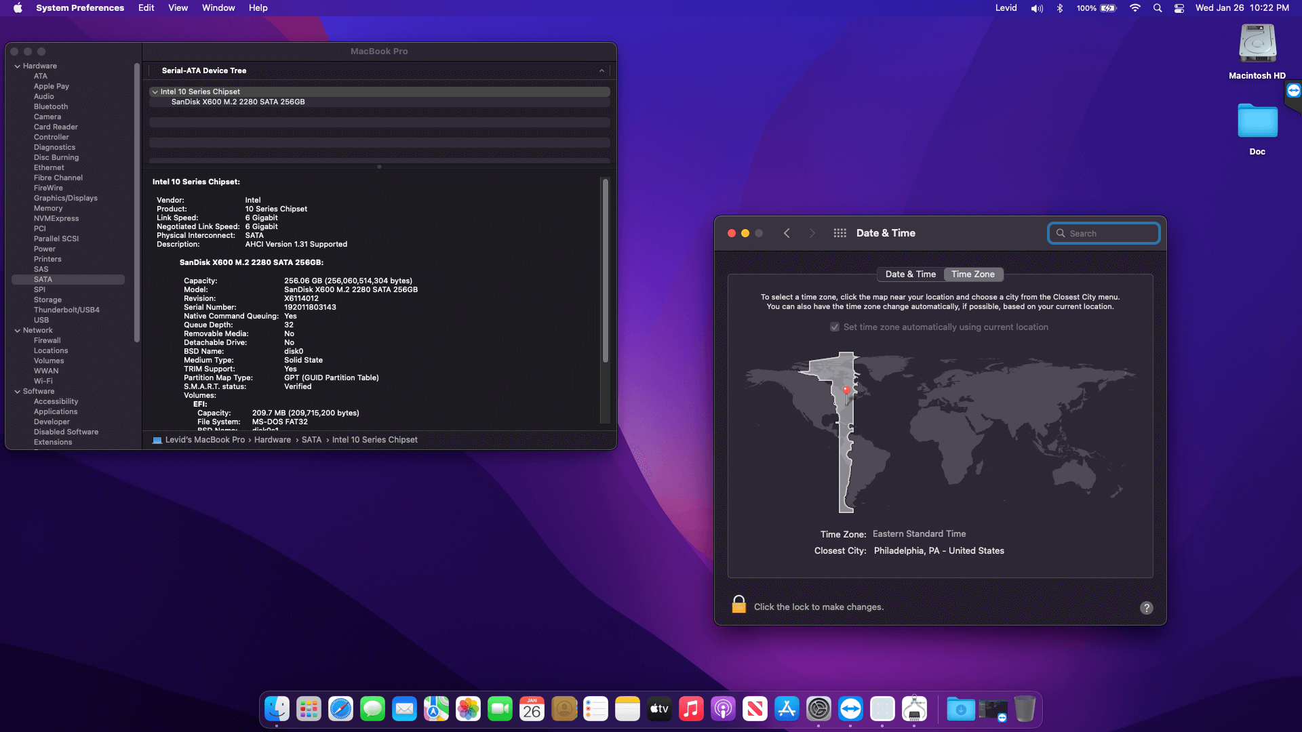This screenshot has width=1302, height=732.
Task: Open Launchpad in the Dock
Action: 309,709
